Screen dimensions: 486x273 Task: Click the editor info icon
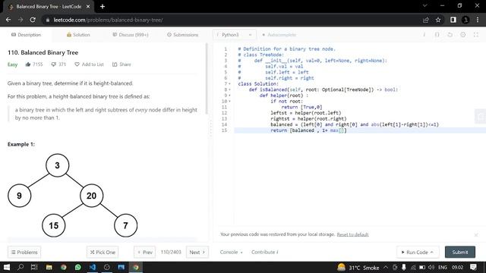(x=424, y=35)
